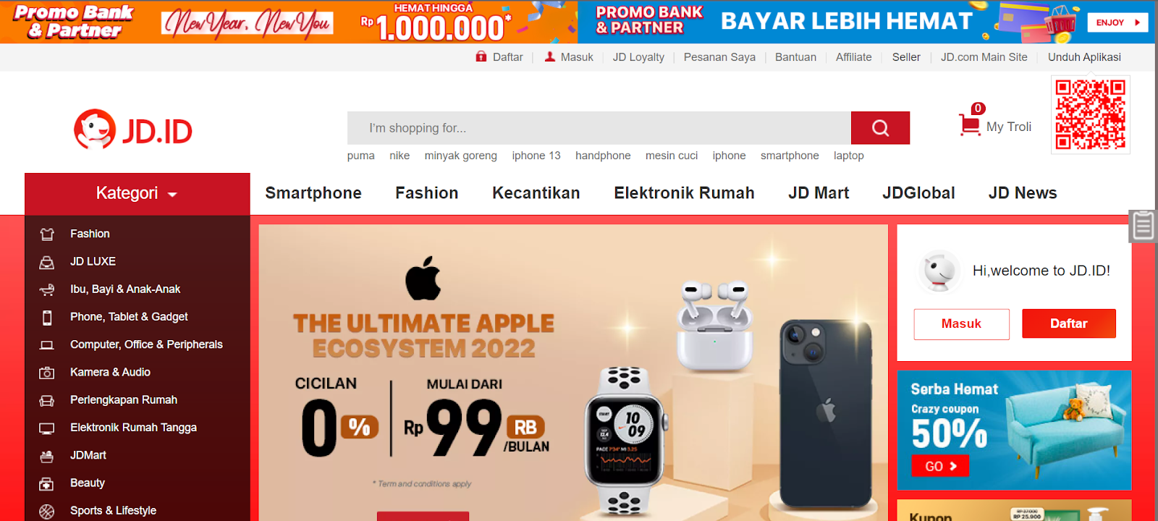Click the "I'm shopping for..." search field
The height and width of the screenshot is (521, 1158).
599,128
